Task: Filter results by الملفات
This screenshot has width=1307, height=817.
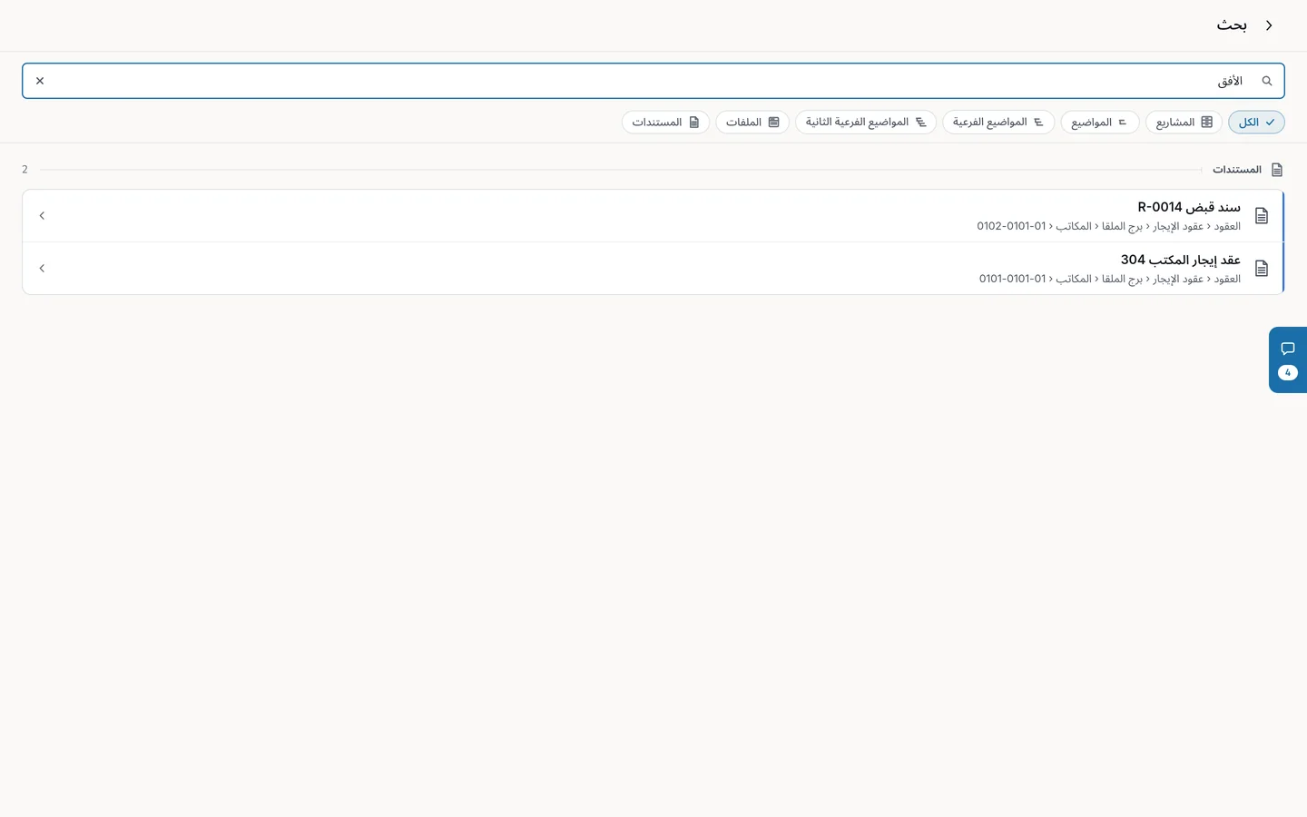Action: 752,123
